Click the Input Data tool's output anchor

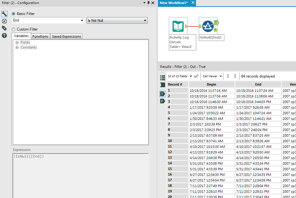186,26
